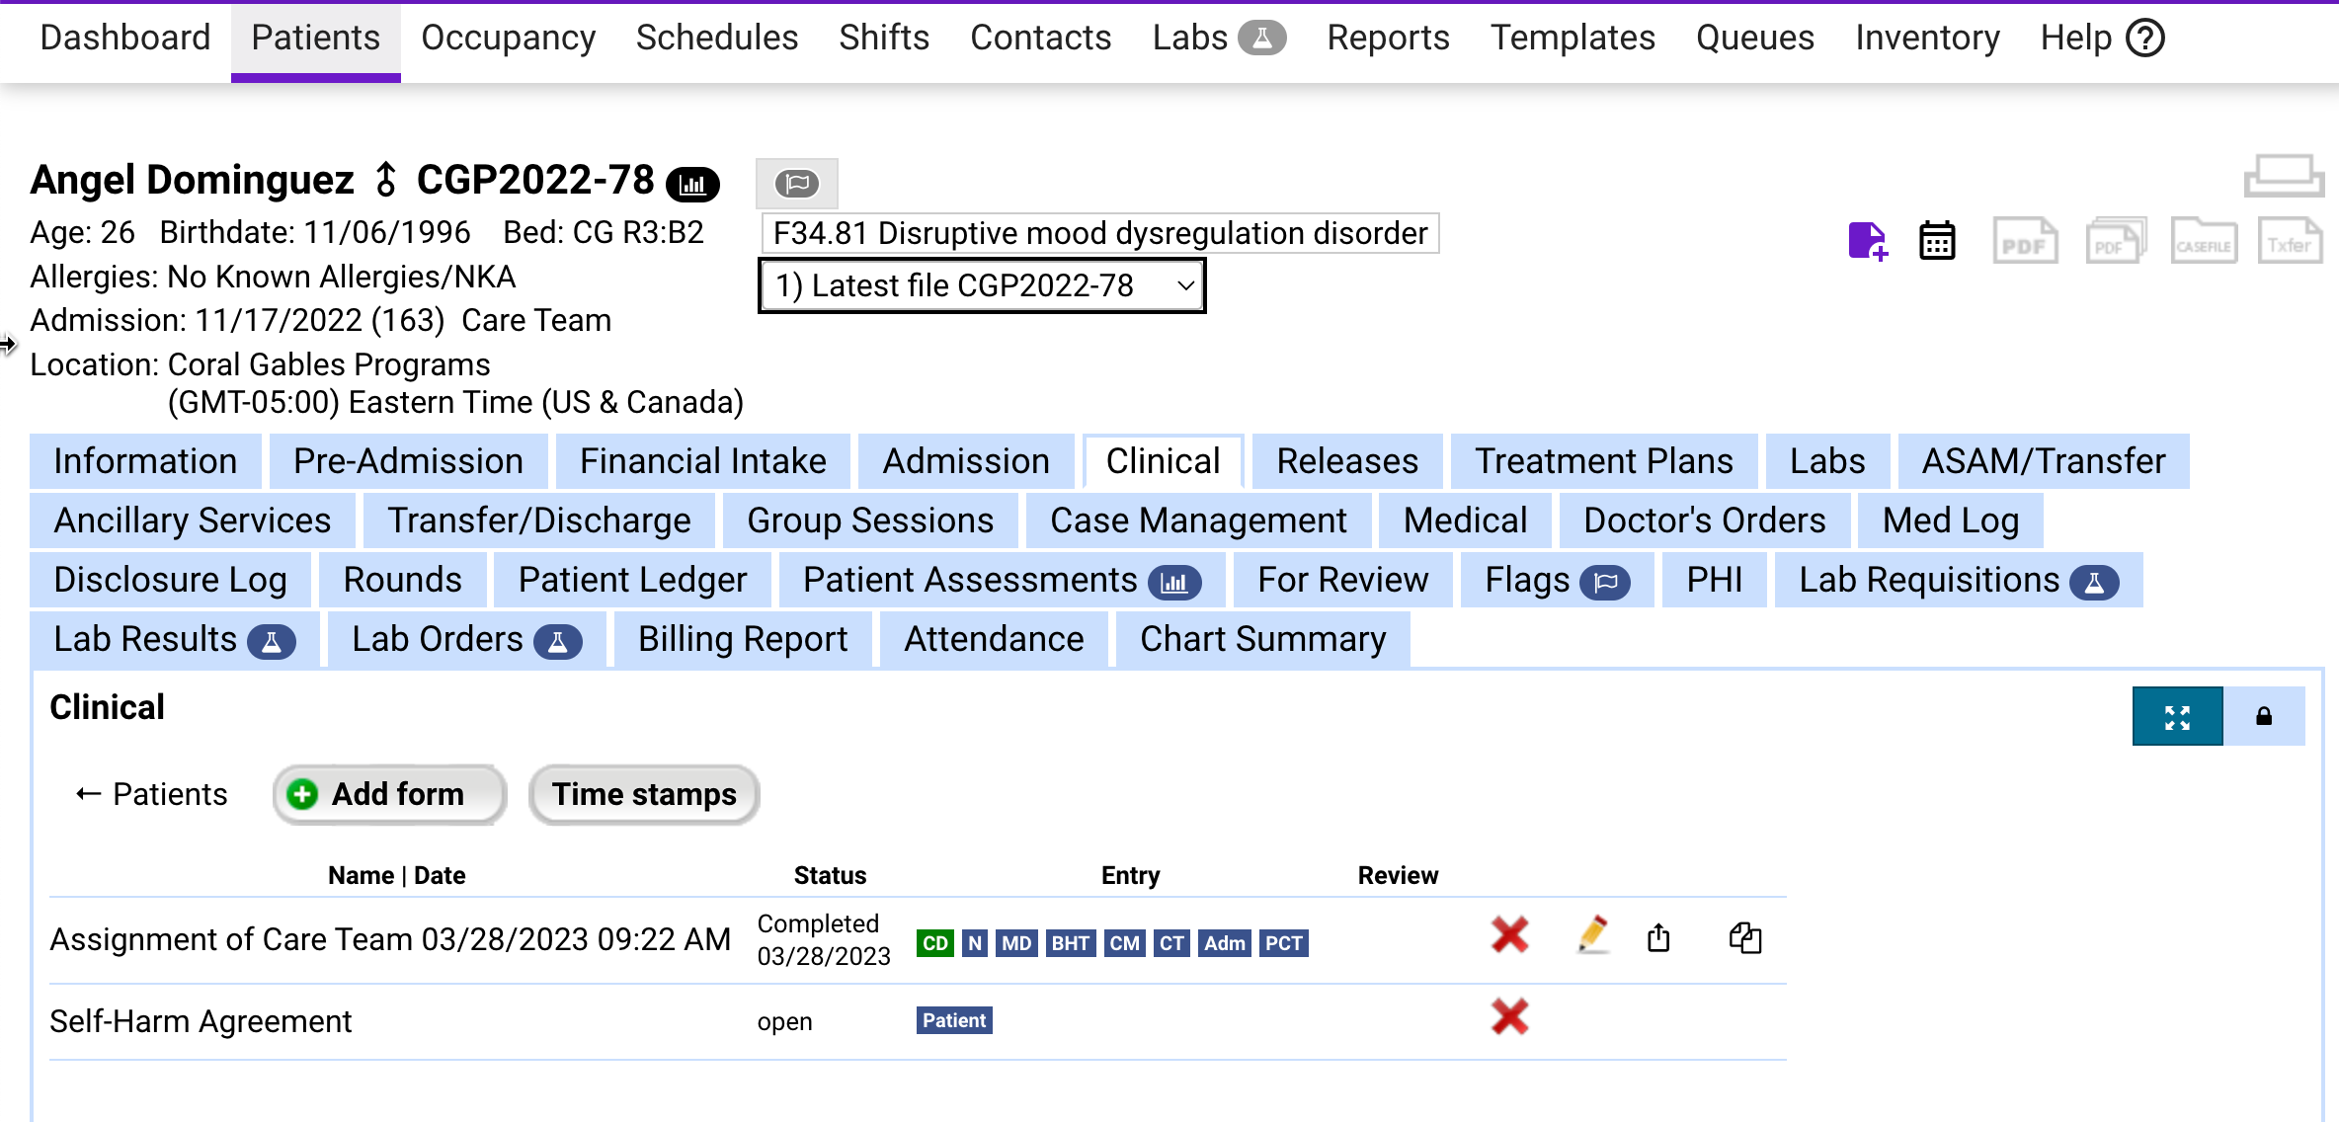Image resolution: width=2339 pixels, height=1122 pixels.
Task: Select the diagnosis F34.81 field
Action: click(x=1099, y=233)
